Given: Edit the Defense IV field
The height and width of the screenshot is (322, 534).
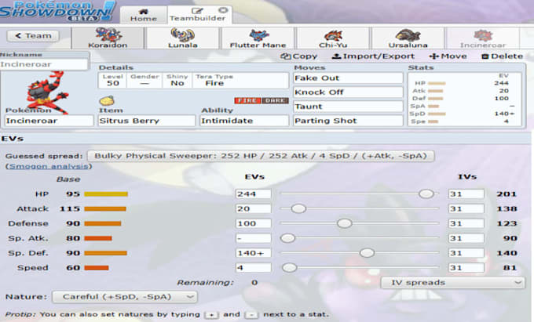Looking at the screenshot, I should click(x=466, y=223).
